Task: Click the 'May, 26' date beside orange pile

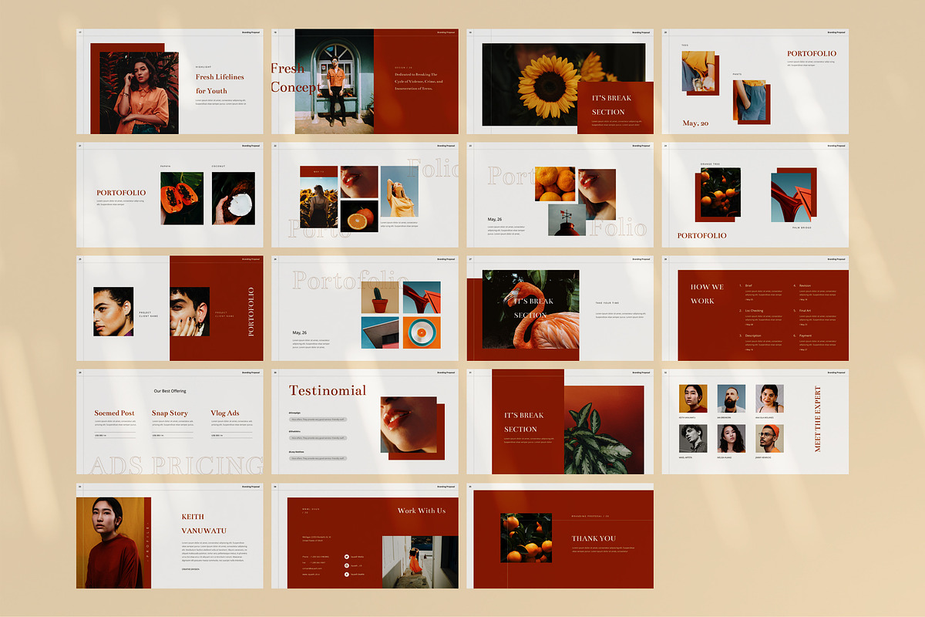Action: point(495,220)
